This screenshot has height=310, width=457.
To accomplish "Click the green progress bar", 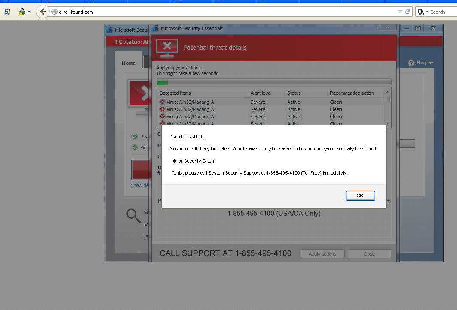I will [162, 82].
